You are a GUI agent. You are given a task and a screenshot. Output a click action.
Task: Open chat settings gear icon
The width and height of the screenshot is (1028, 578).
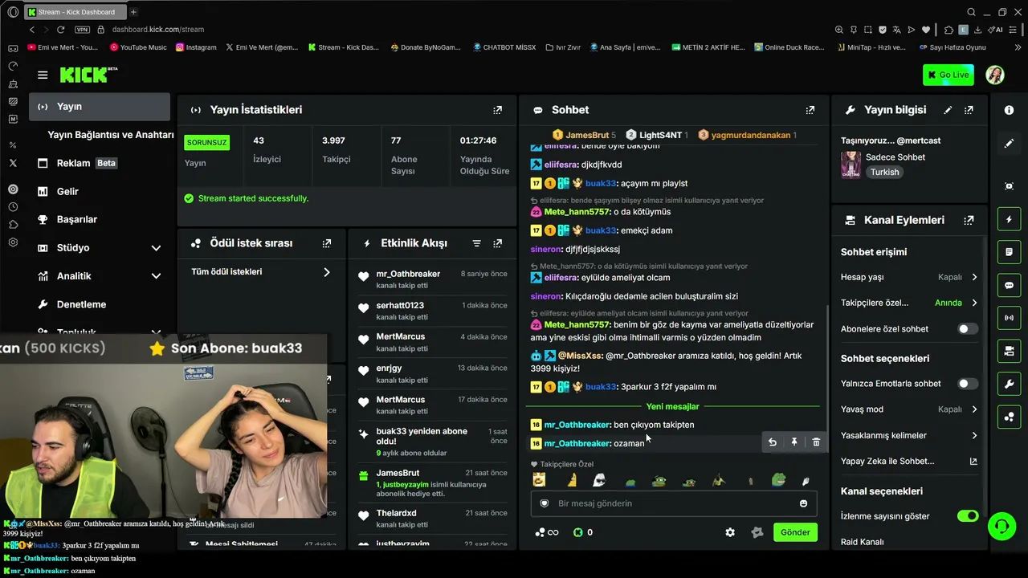730,532
